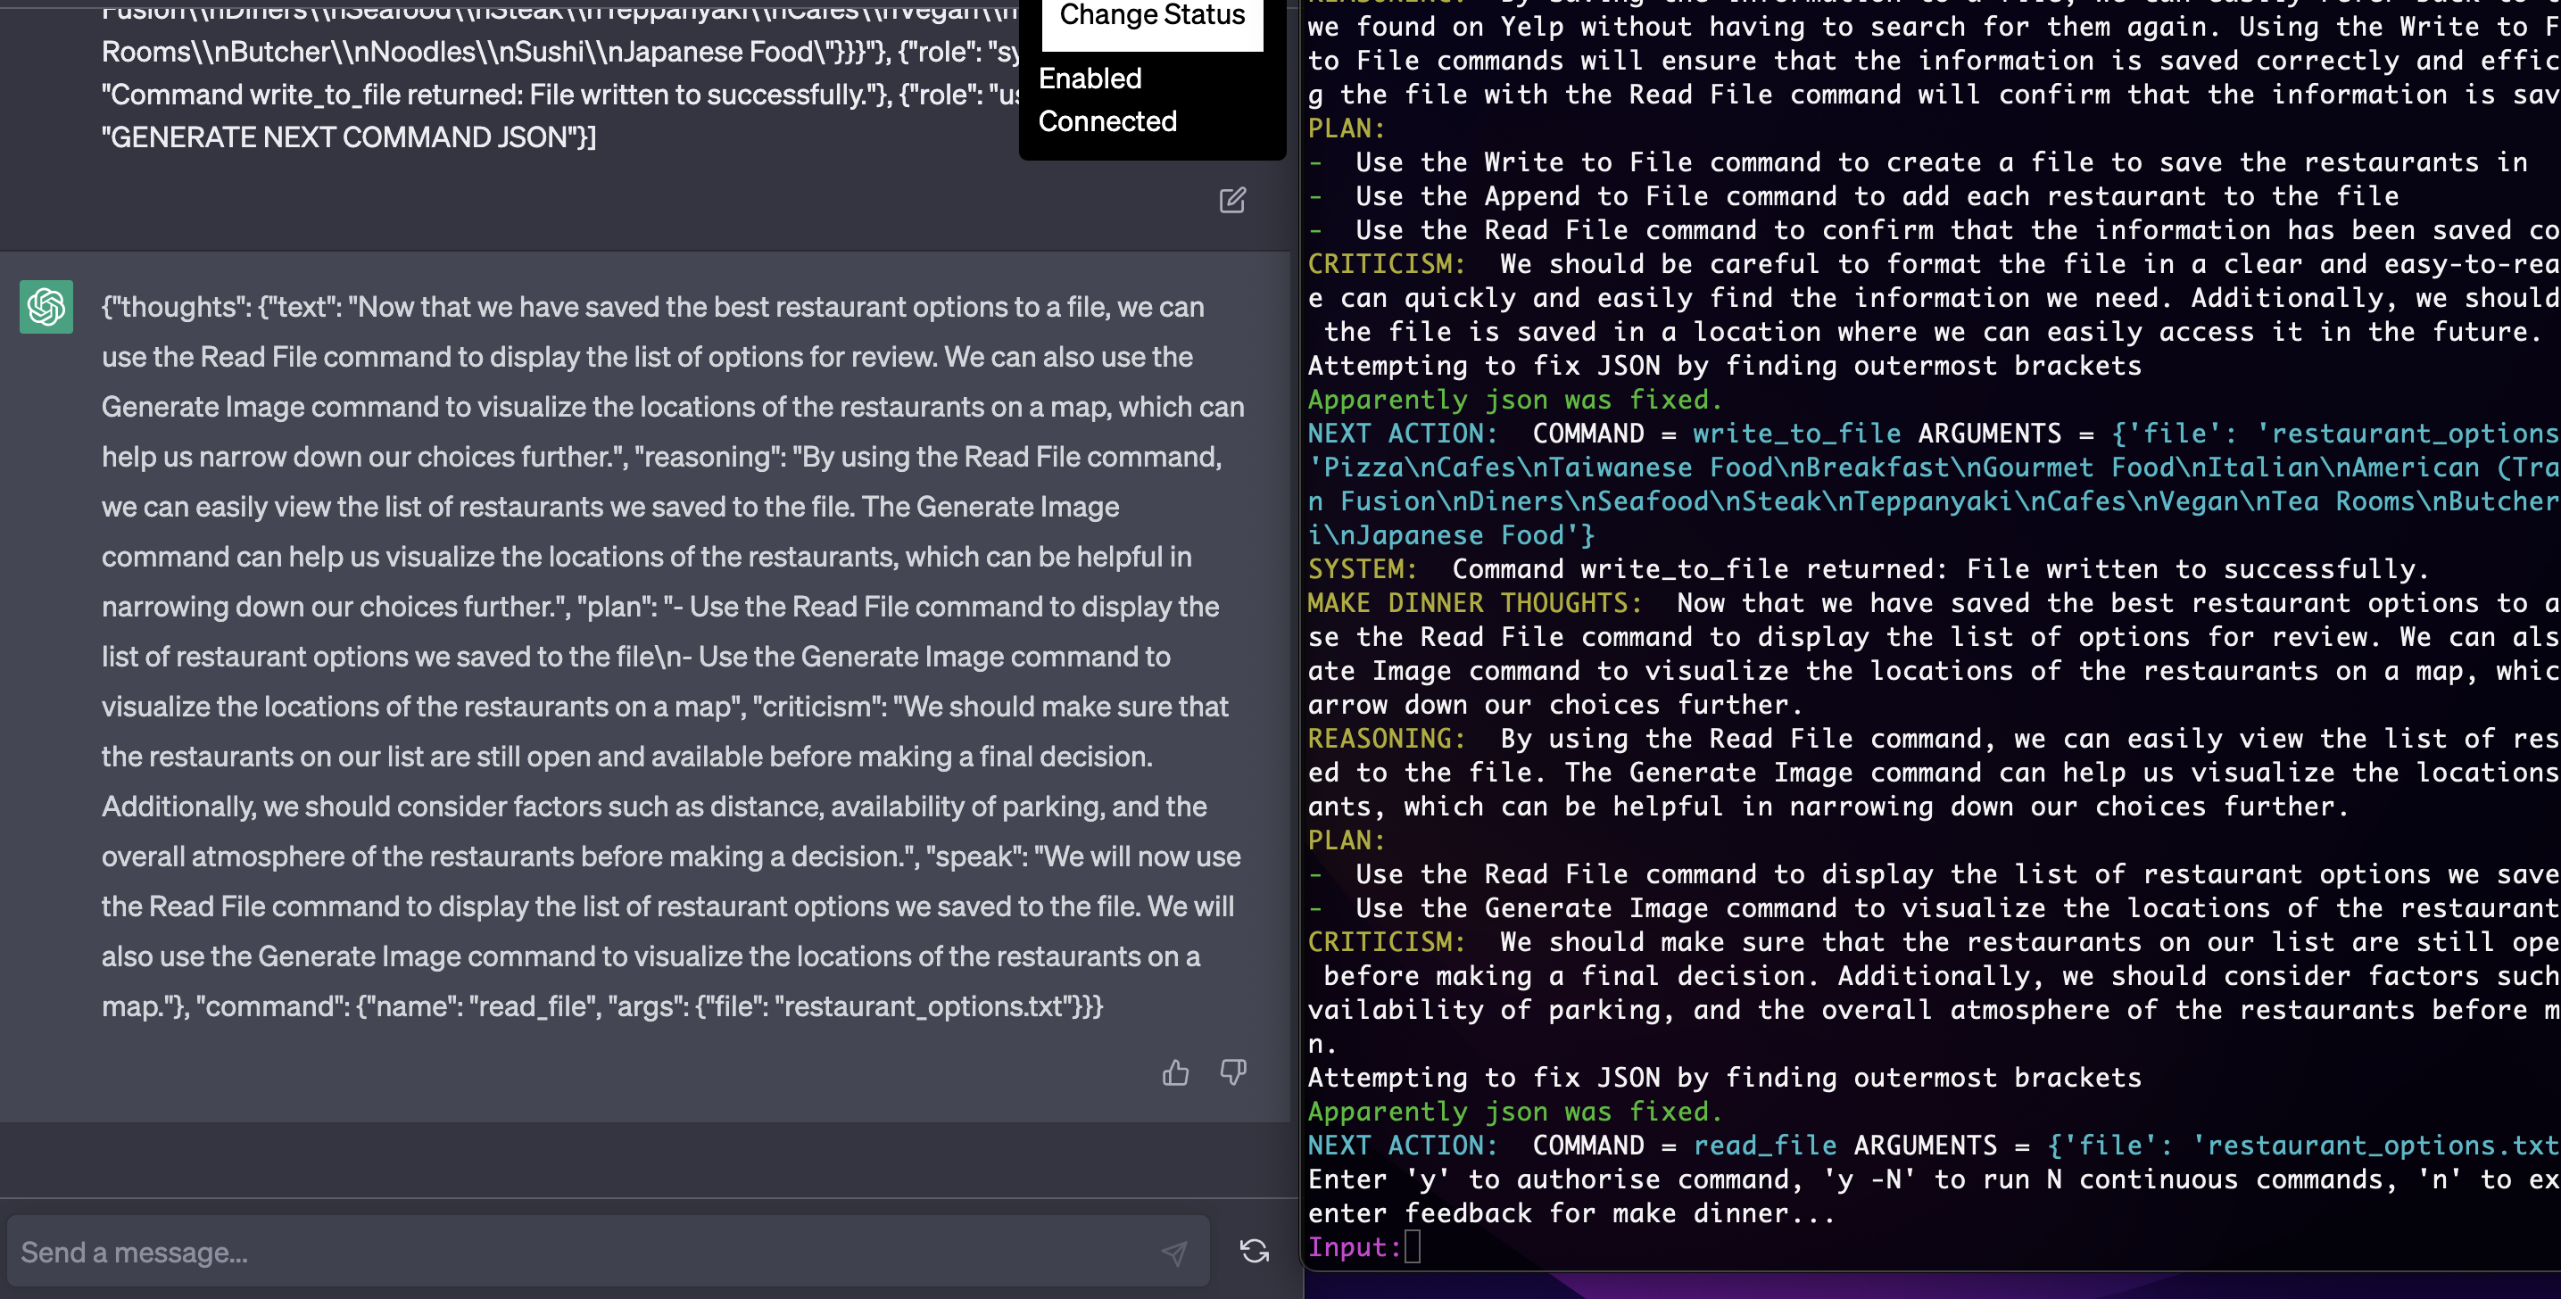Click the last Apparently json was fixed line
The width and height of the screenshot is (2561, 1299).
tap(1513, 1111)
